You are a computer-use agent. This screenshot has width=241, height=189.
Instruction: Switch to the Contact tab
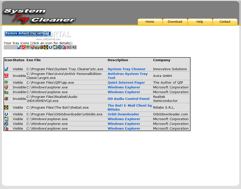pos(225,22)
